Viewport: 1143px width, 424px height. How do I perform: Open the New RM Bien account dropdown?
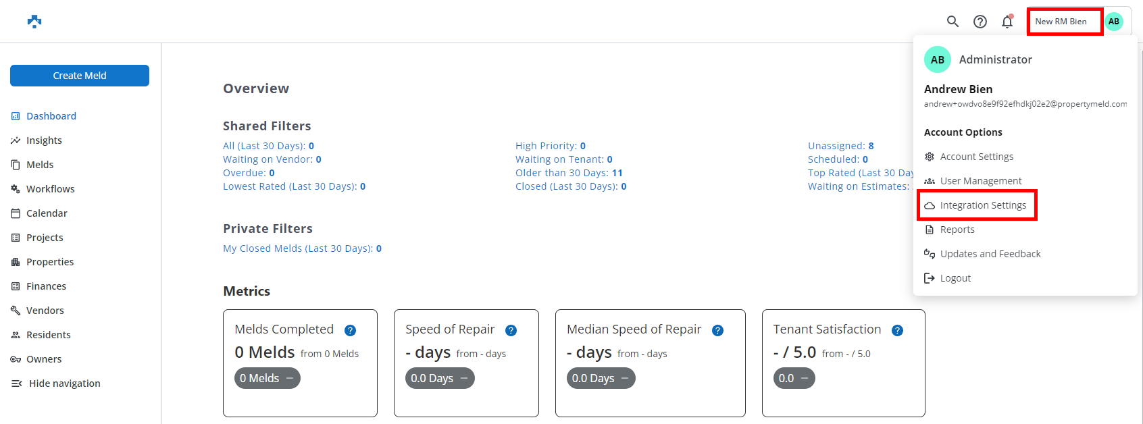[x=1061, y=22]
